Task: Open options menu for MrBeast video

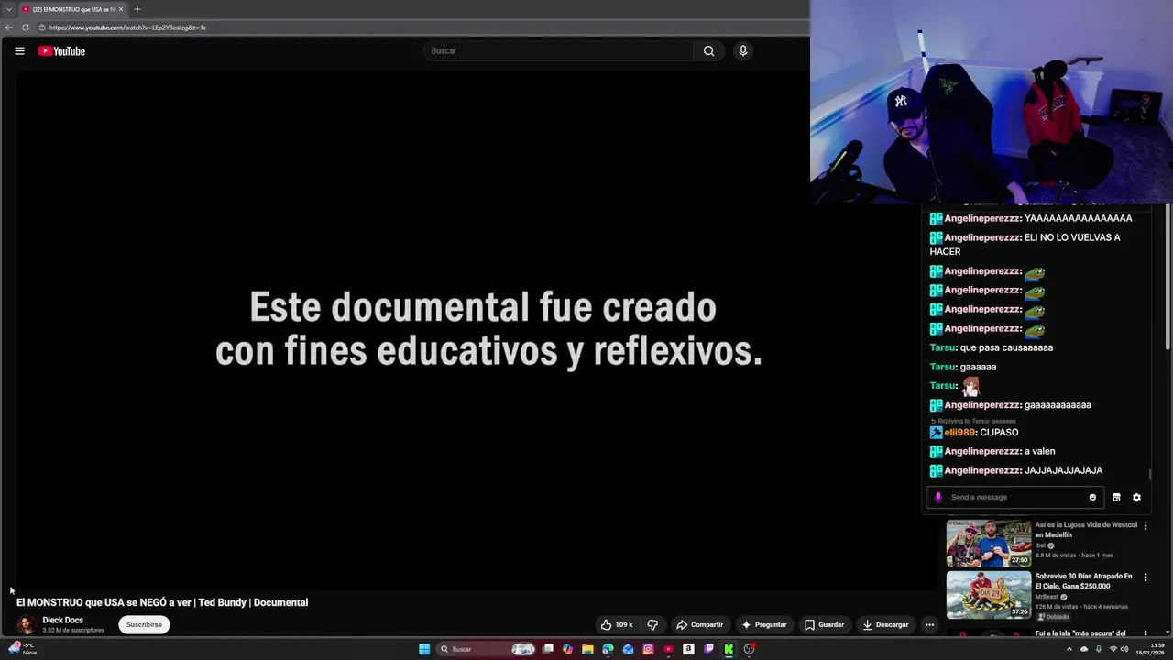Action: pyautogui.click(x=1145, y=577)
